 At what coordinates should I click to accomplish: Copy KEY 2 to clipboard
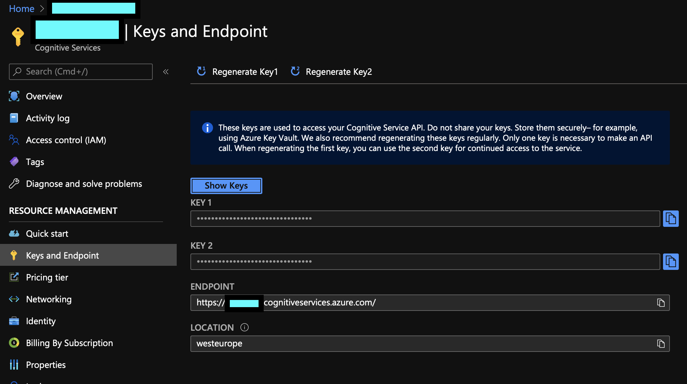coord(671,262)
